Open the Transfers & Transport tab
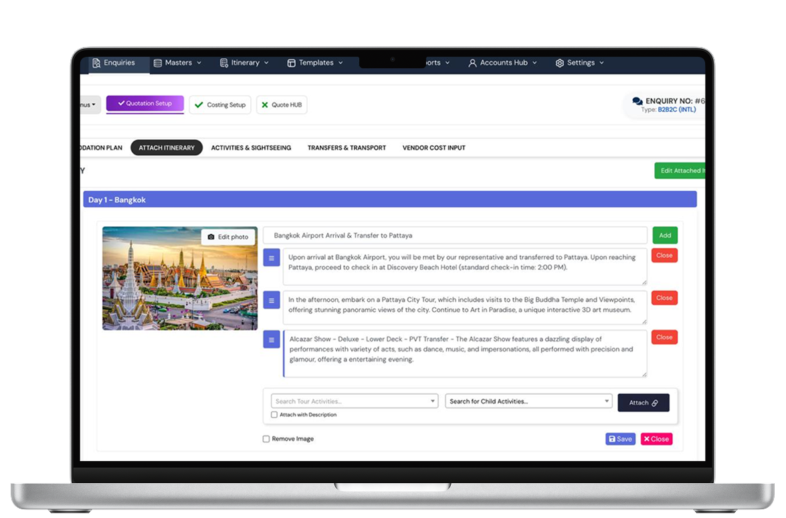Screen dimensions: 786x518 pos(347,148)
